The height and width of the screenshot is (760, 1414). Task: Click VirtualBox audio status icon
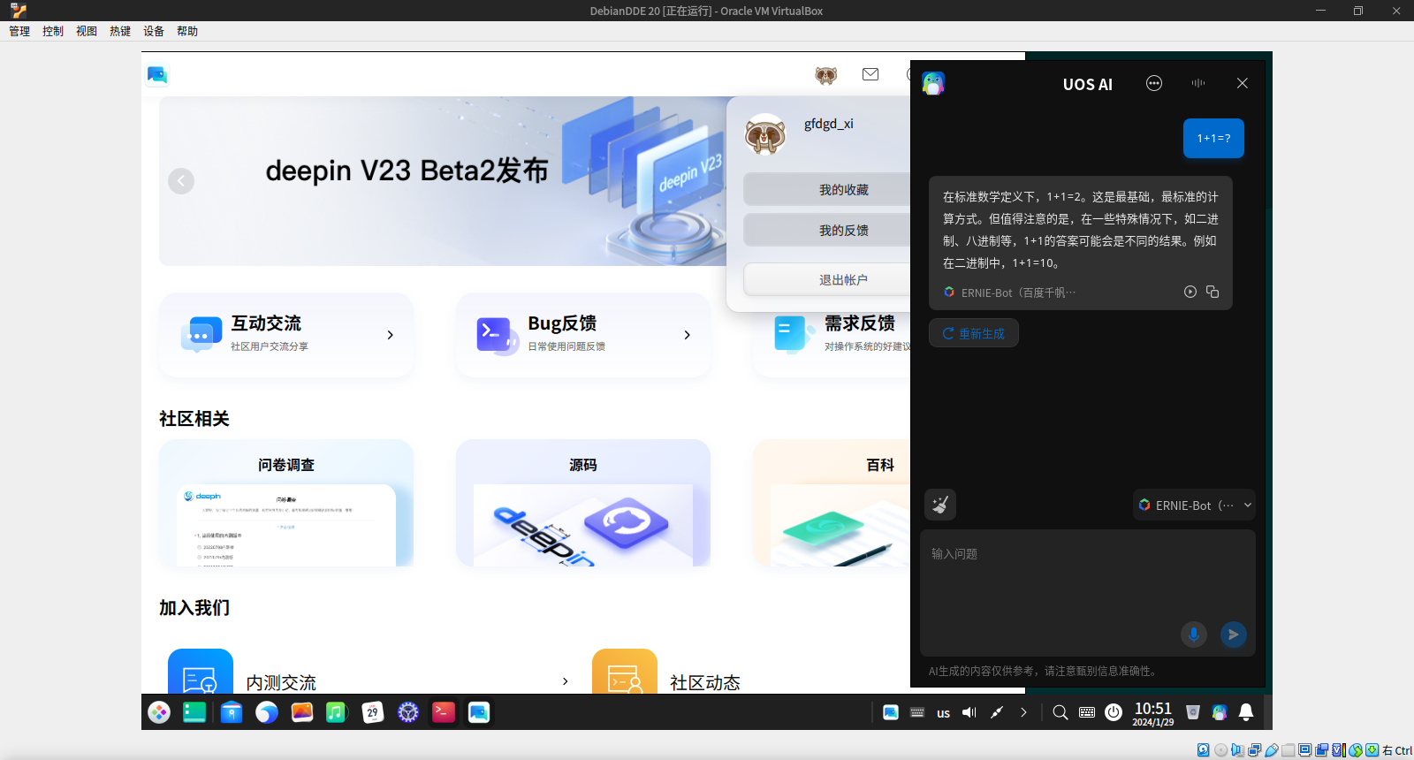pos(1237,750)
